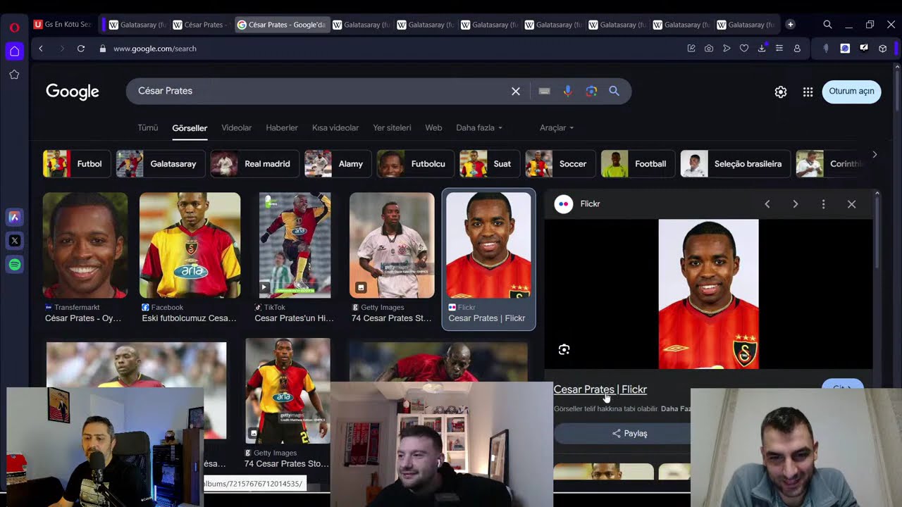Click the Google logo

(73, 92)
